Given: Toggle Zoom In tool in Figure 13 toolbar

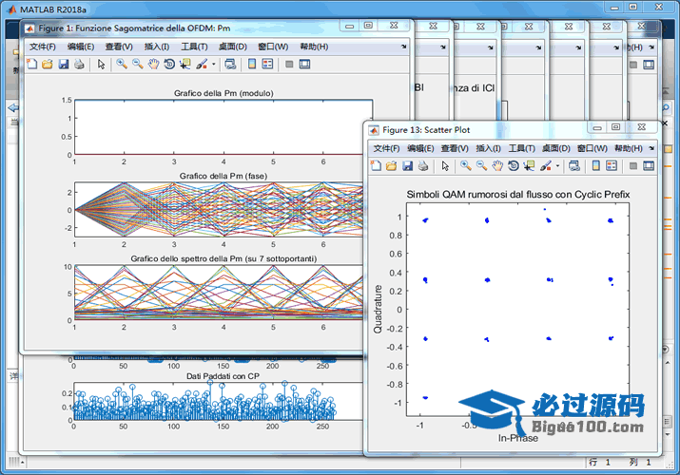Looking at the screenshot, I should (466, 166).
